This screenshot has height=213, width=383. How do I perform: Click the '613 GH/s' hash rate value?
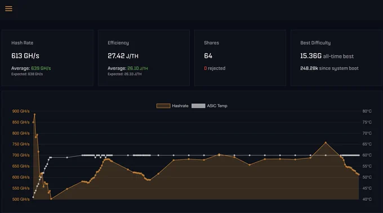25,56
